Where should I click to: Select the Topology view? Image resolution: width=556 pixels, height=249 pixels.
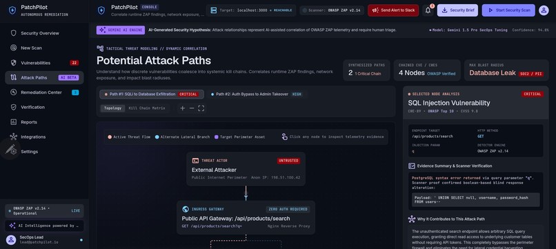(112, 108)
